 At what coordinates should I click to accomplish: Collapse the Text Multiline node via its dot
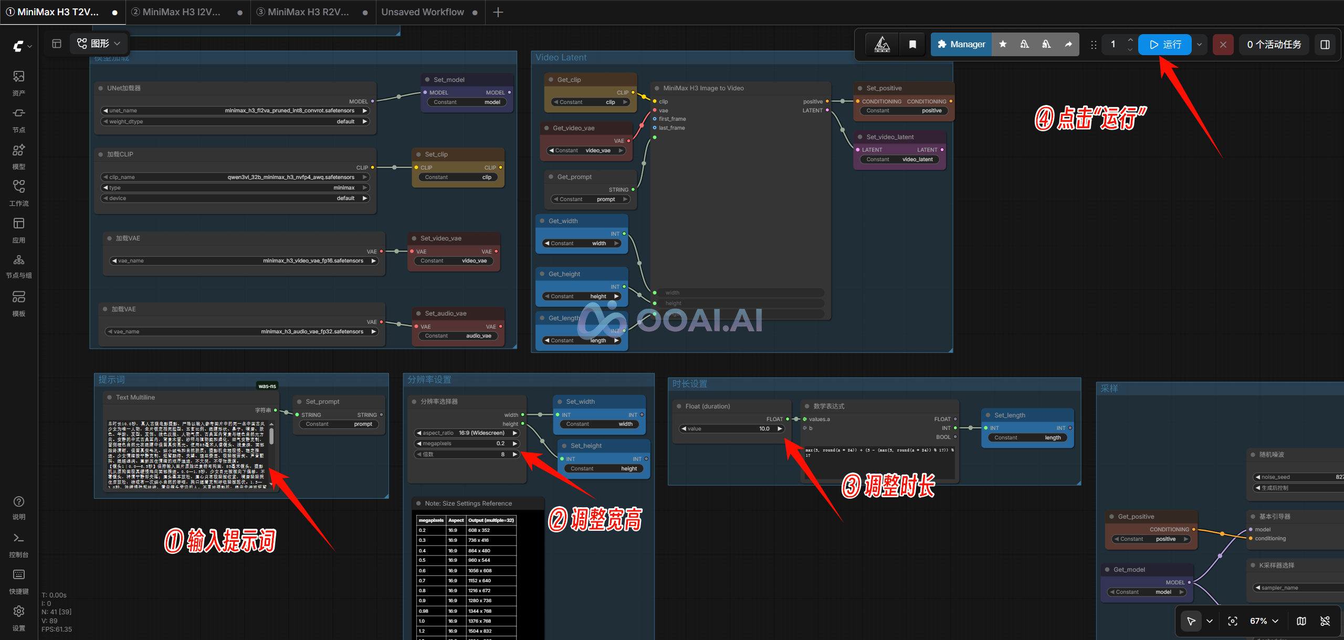tap(109, 397)
